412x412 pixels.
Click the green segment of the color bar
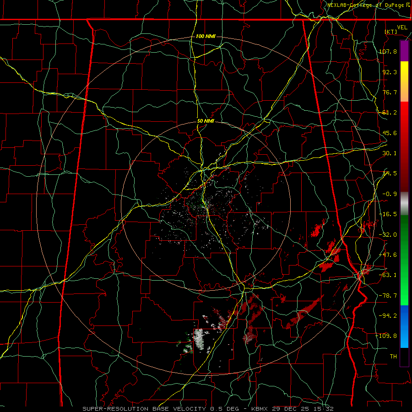pyautogui.click(x=404, y=260)
